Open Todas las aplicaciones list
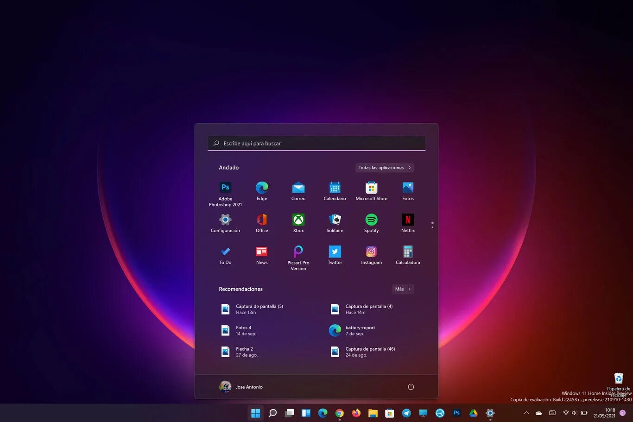 coord(385,168)
